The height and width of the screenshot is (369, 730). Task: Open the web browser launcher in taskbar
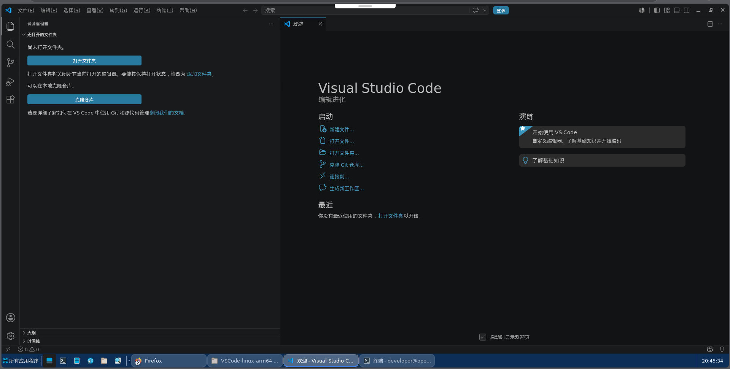tap(91, 361)
